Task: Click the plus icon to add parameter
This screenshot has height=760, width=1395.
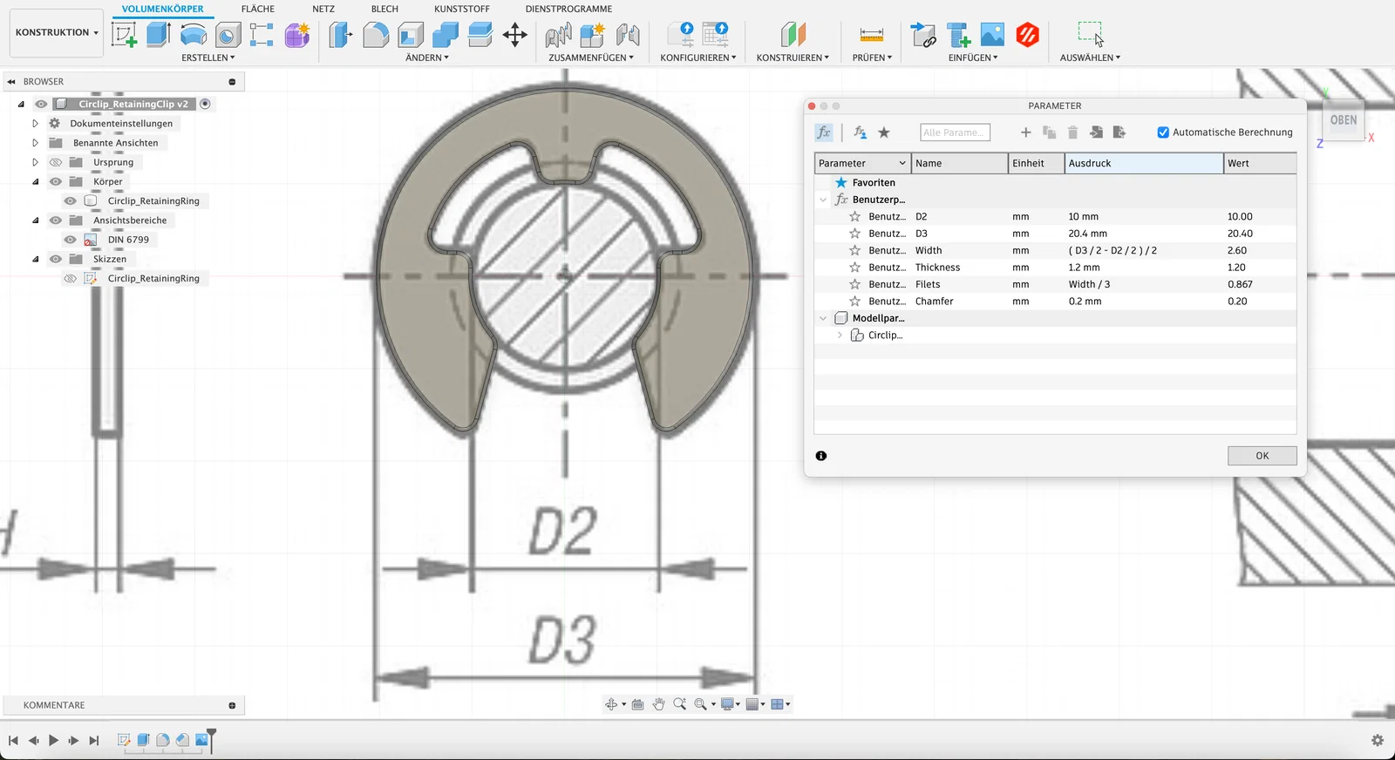Action: point(1025,132)
